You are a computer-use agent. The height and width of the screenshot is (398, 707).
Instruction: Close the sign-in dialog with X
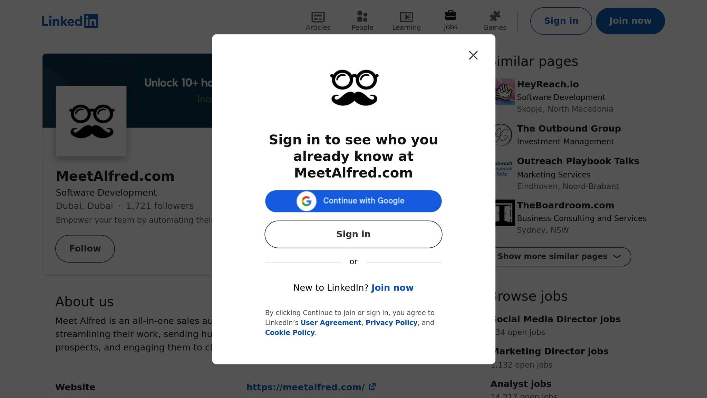[x=473, y=55]
